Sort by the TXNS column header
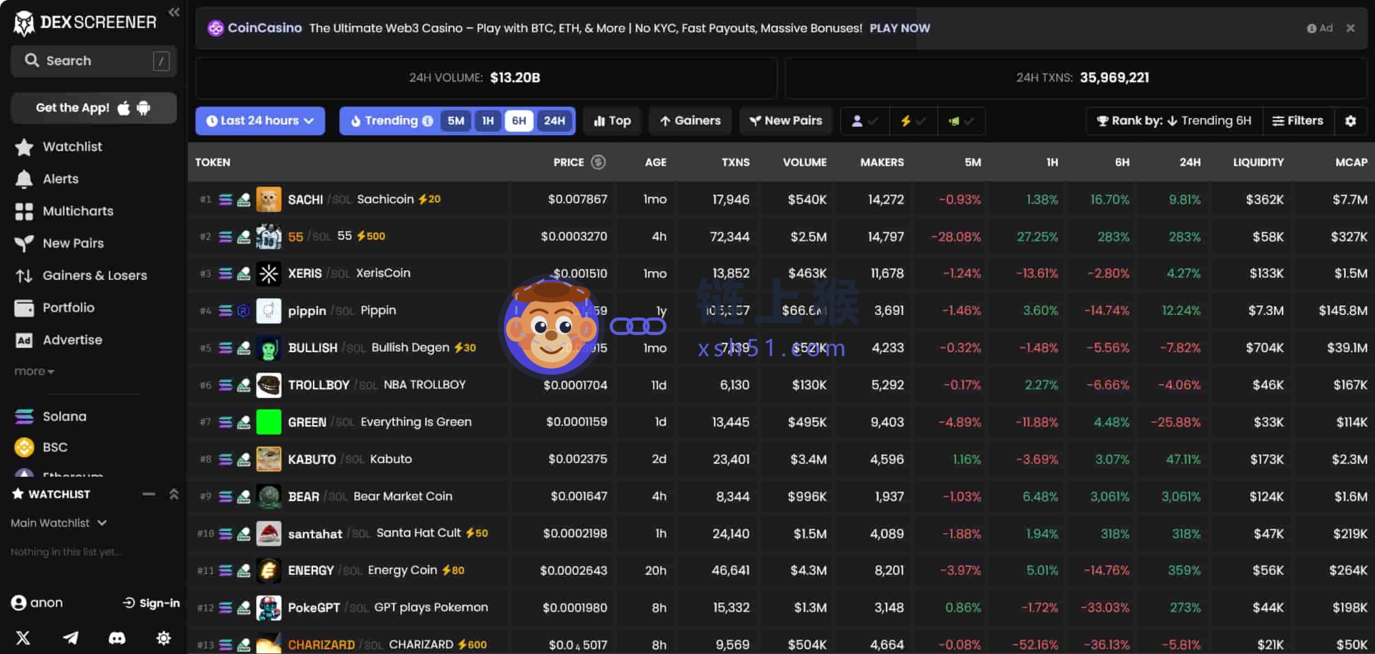The height and width of the screenshot is (654, 1375). pos(736,162)
